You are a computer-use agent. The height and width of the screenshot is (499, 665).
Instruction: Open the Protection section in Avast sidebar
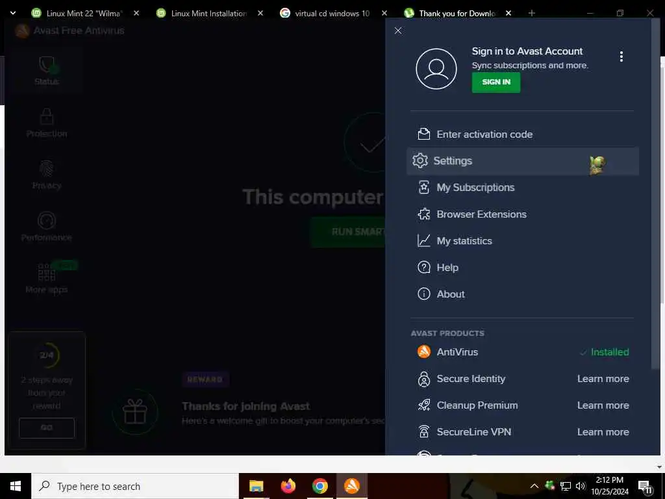coord(47,123)
